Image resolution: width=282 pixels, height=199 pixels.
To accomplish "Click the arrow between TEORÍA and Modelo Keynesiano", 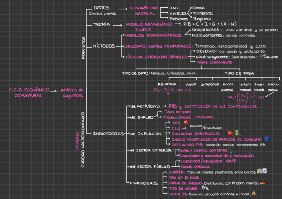I will pyautogui.click(x=118, y=25).
